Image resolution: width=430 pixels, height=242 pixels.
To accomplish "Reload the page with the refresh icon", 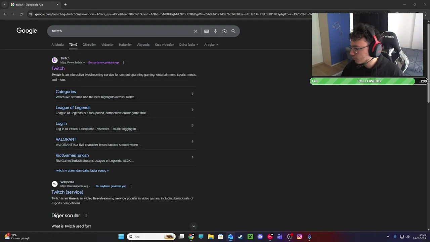I will 21,14.
